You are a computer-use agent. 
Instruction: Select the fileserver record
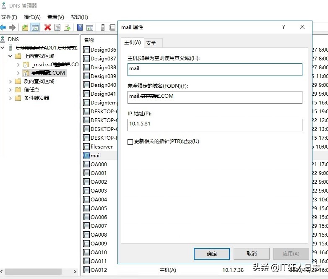coord(98,146)
